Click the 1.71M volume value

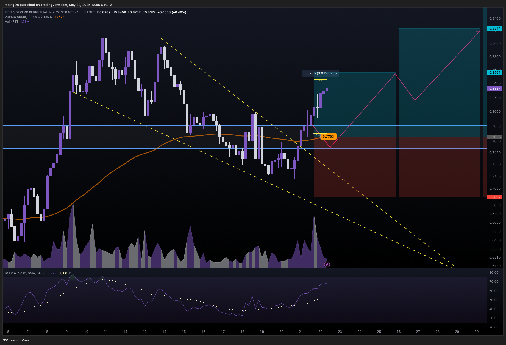25,22
